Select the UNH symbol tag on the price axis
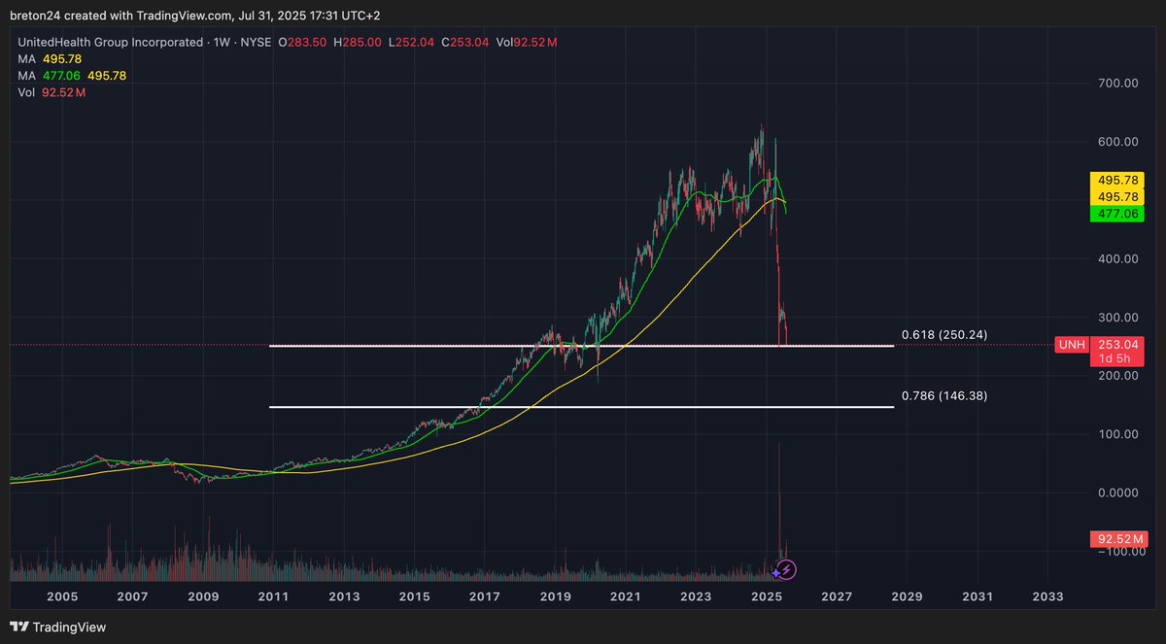This screenshot has height=644, width=1166. [x=1071, y=345]
